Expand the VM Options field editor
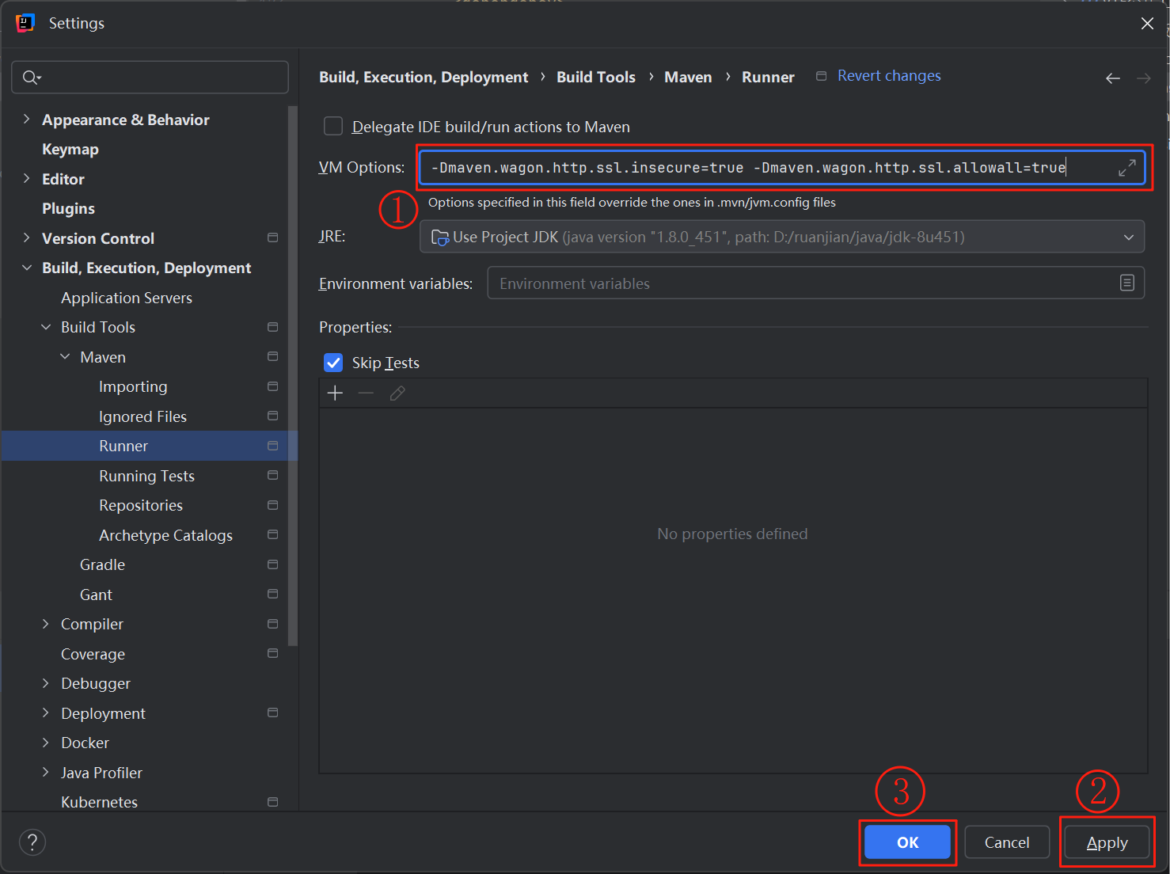The width and height of the screenshot is (1170, 874). pyautogui.click(x=1126, y=168)
